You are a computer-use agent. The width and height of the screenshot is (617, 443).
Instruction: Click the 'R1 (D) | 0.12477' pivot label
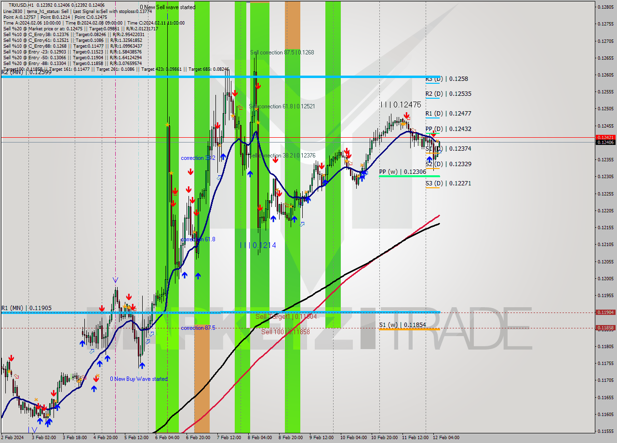pos(448,114)
